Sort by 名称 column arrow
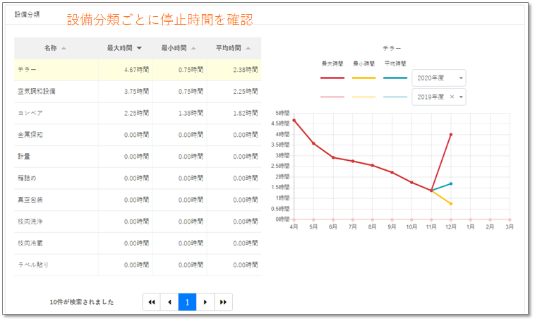 coord(64,49)
